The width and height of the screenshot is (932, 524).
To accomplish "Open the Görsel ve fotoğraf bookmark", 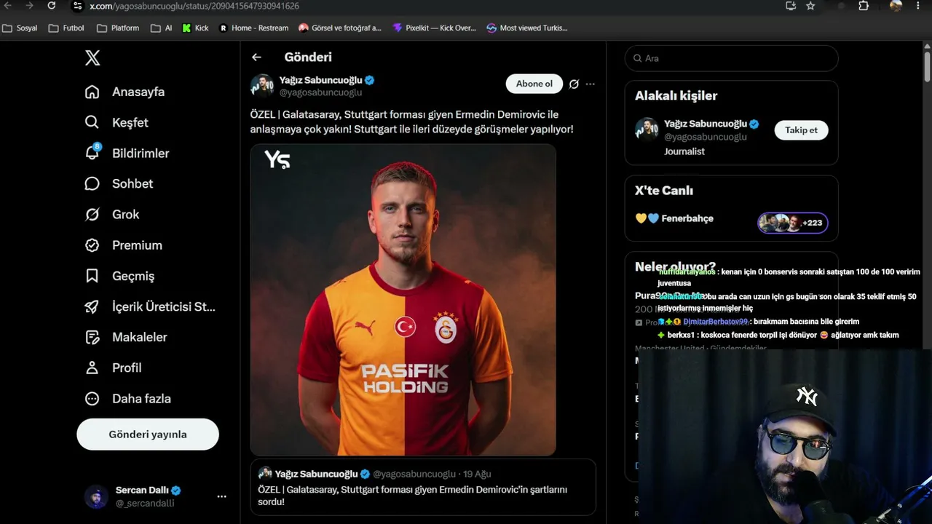I will point(340,28).
